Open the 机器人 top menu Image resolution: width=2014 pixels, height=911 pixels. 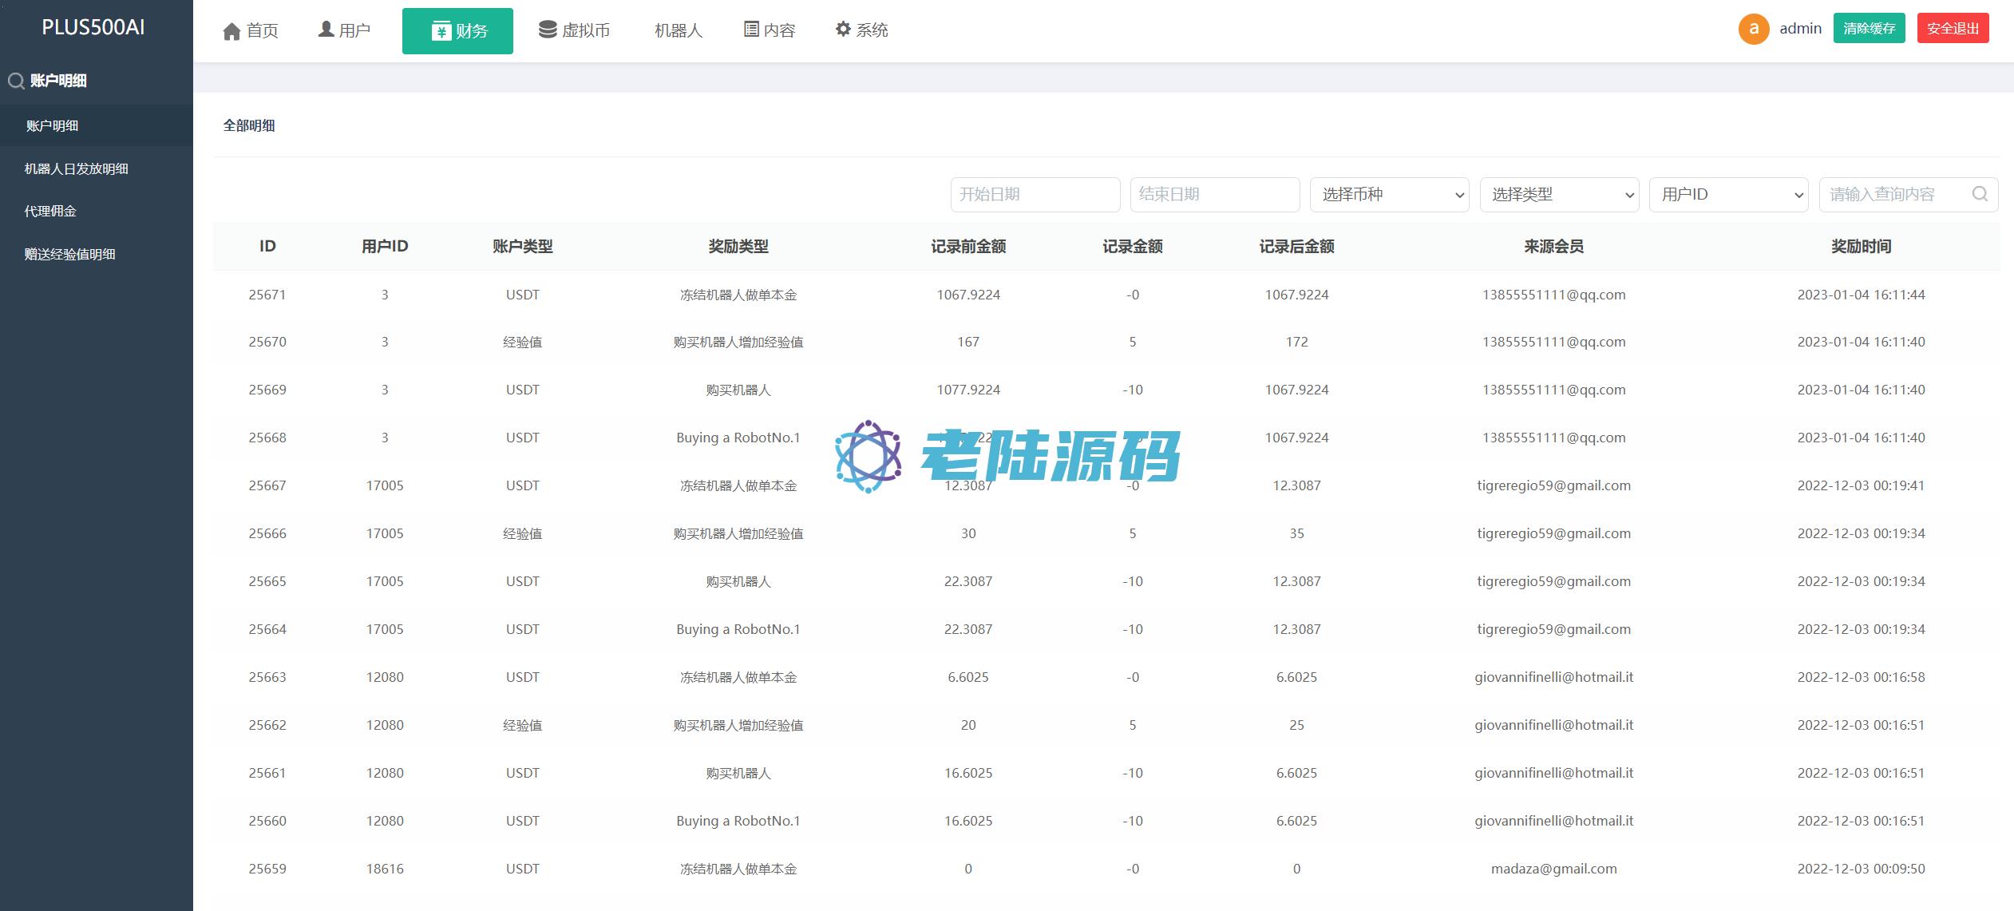click(678, 30)
